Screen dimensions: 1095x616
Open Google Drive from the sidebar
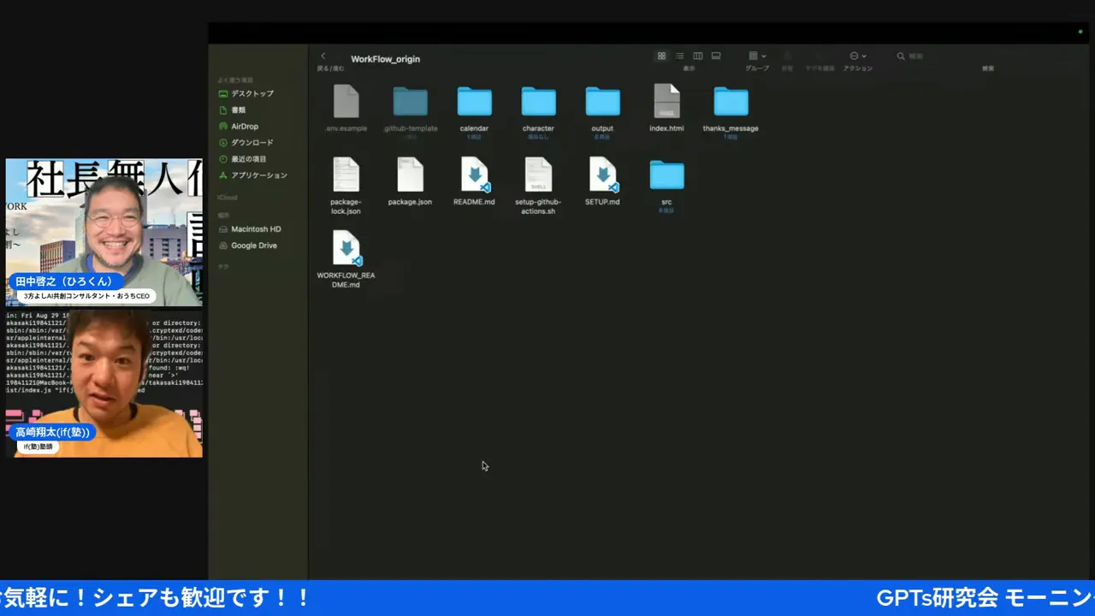(x=254, y=246)
